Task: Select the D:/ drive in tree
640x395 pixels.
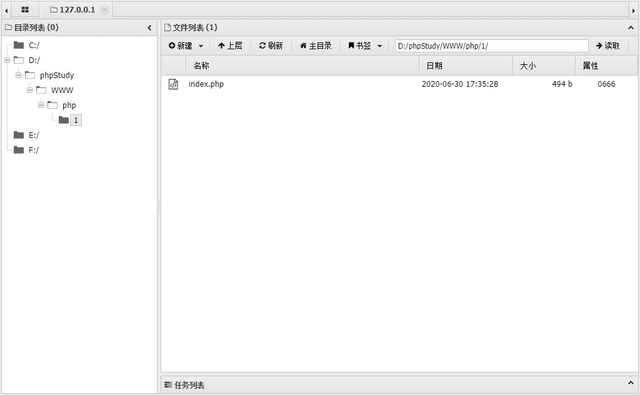Action: (x=34, y=61)
